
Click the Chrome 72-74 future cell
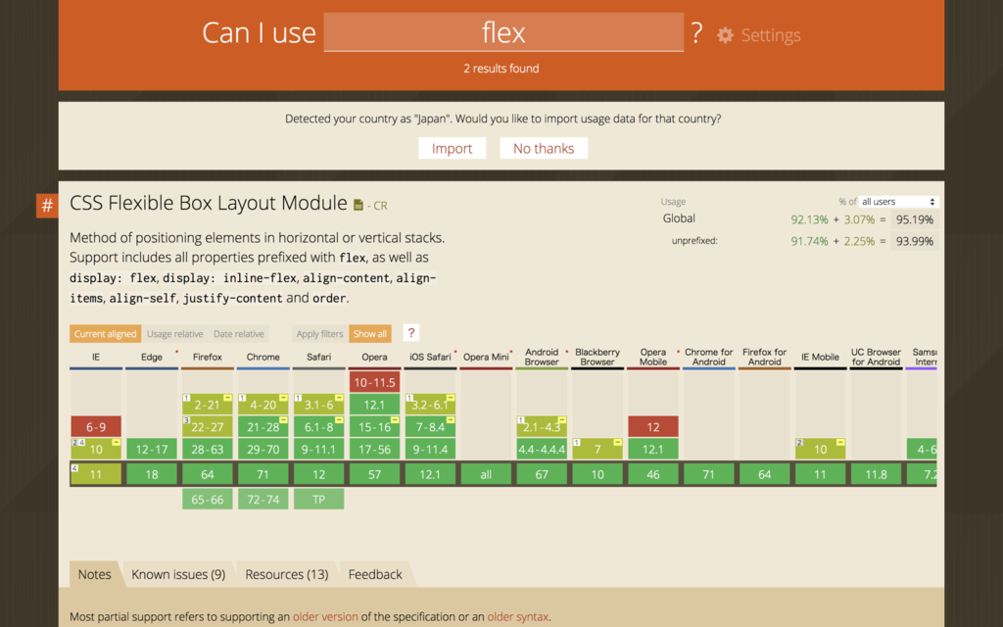pyautogui.click(x=263, y=499)
